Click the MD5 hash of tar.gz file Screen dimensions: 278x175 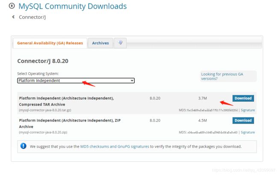(x=212, y=110)
